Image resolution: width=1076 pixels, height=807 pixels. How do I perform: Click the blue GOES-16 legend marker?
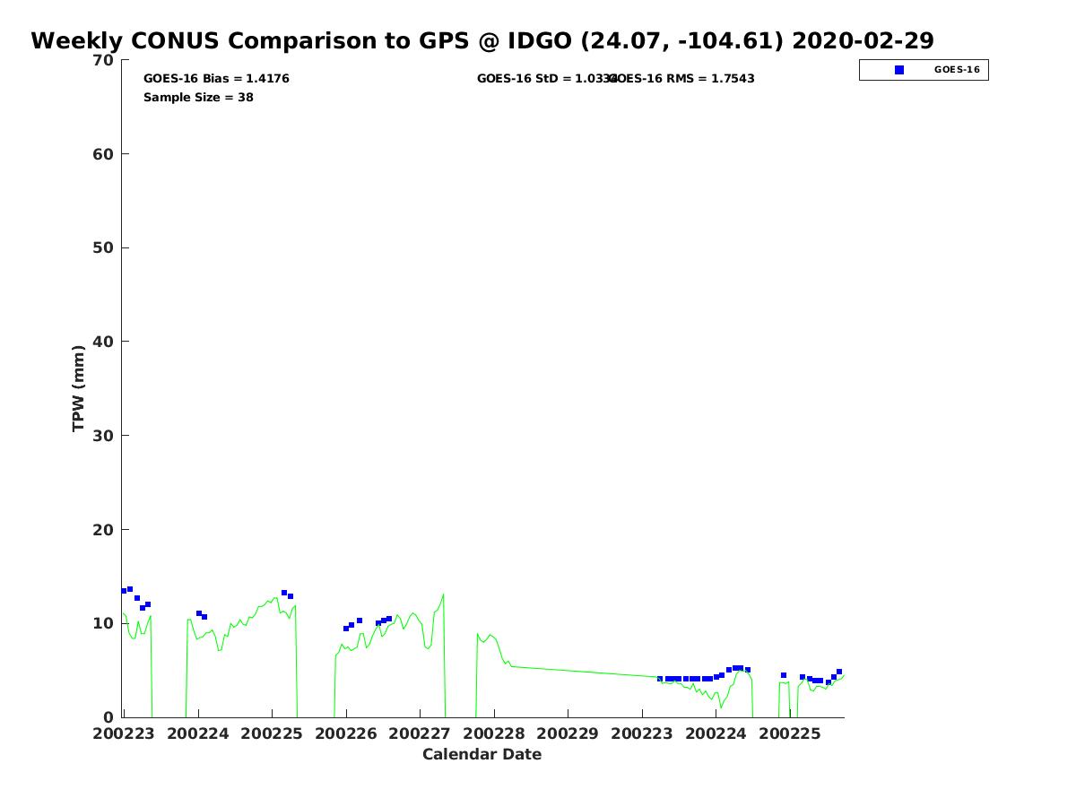899,70
